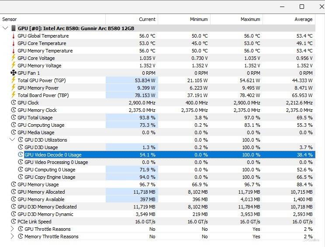Click the lightning icon beside GPU Core Voltage
Viewport: 325px width, 247px height.
13,58
